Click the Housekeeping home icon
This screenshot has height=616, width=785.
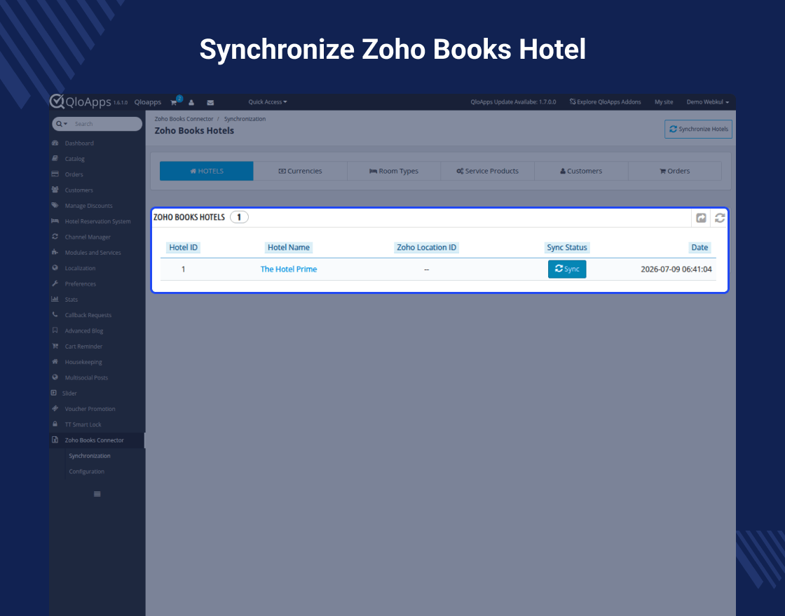click(x=55, y=361)
